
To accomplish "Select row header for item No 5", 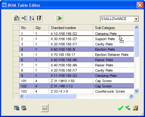I will tap(16, 55).
